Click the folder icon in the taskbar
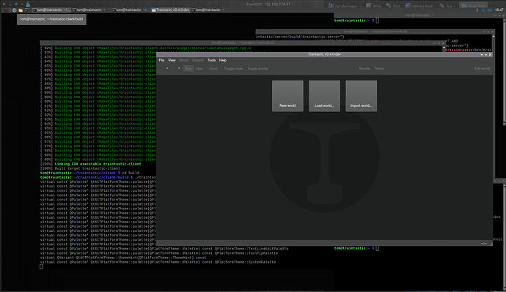 click(21, 10)
